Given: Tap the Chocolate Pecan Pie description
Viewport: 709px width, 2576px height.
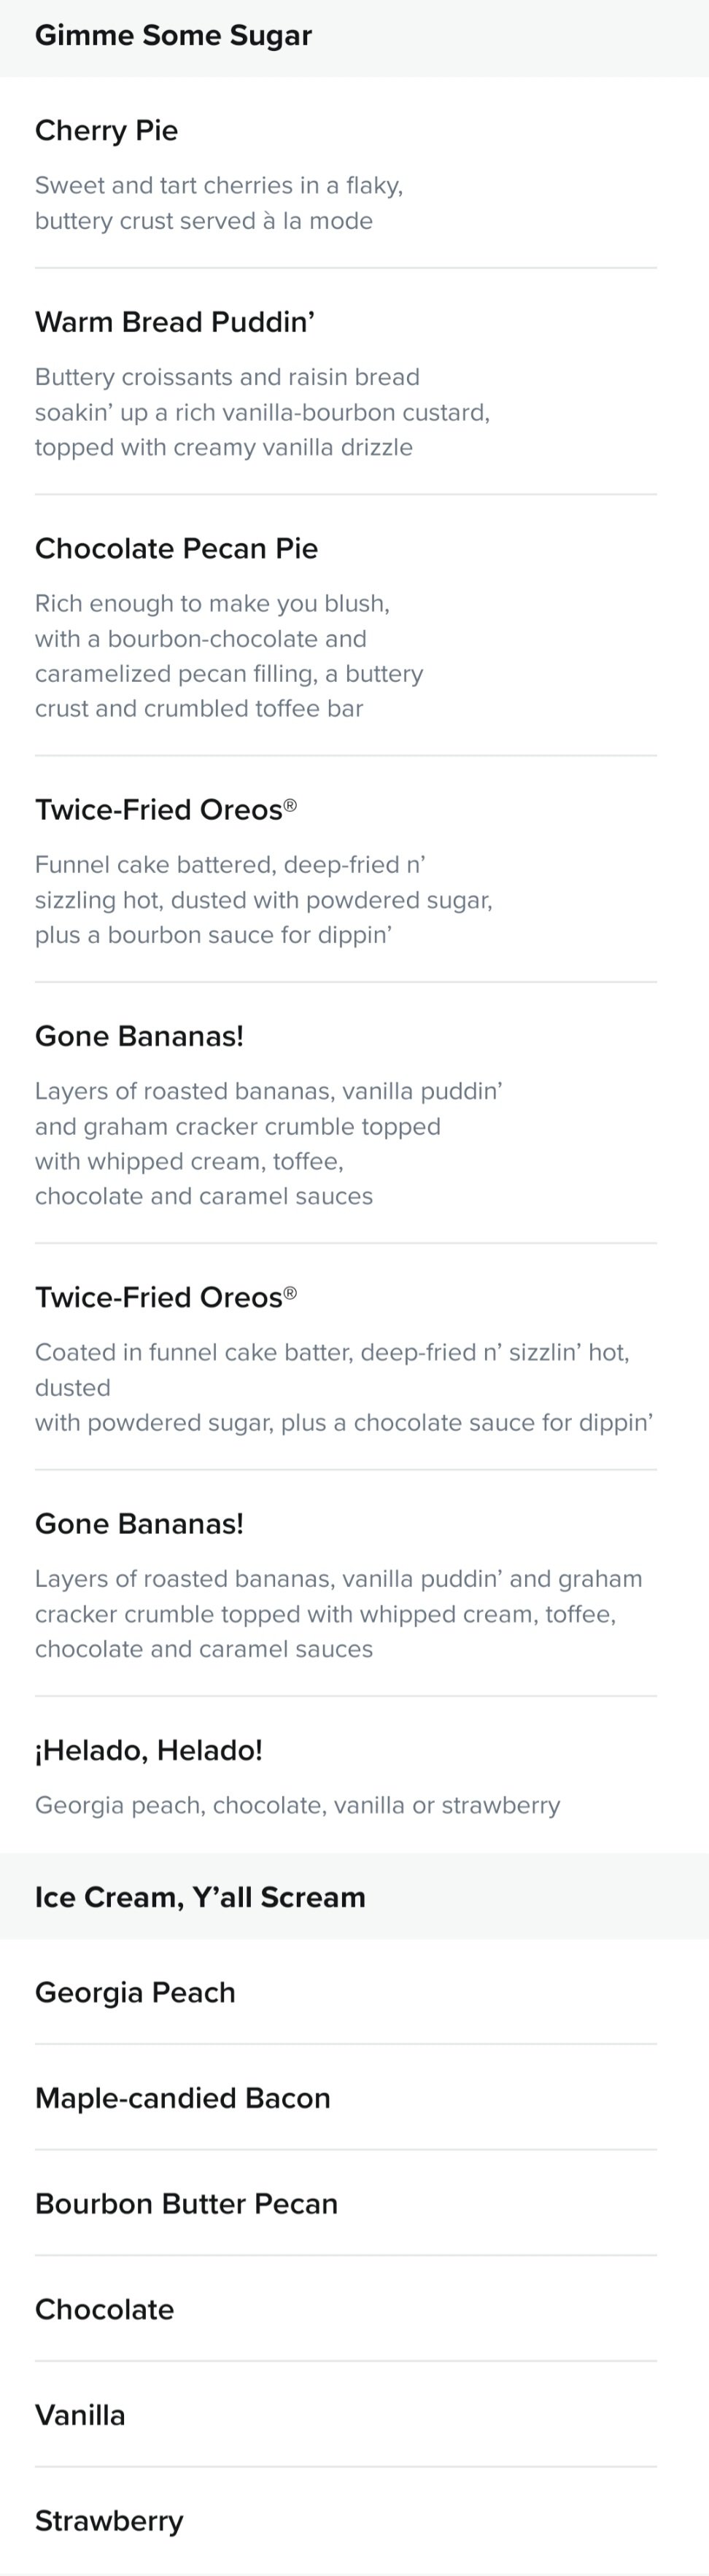Looking at the screenshot, I should (229, 656).
